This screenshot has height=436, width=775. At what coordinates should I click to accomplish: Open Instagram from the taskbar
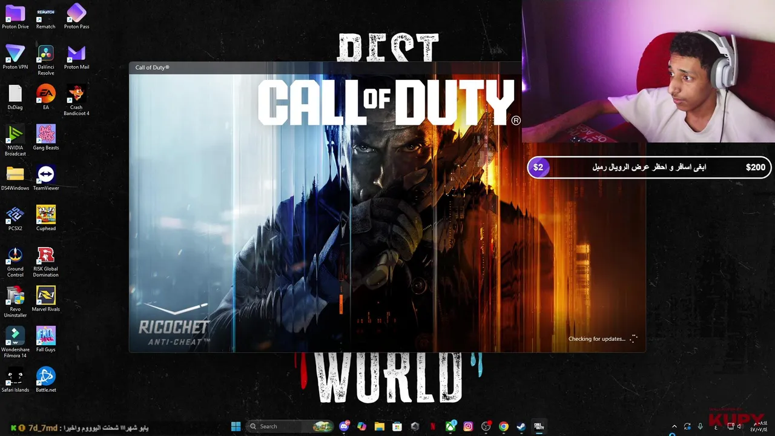(x=468, y=426)
